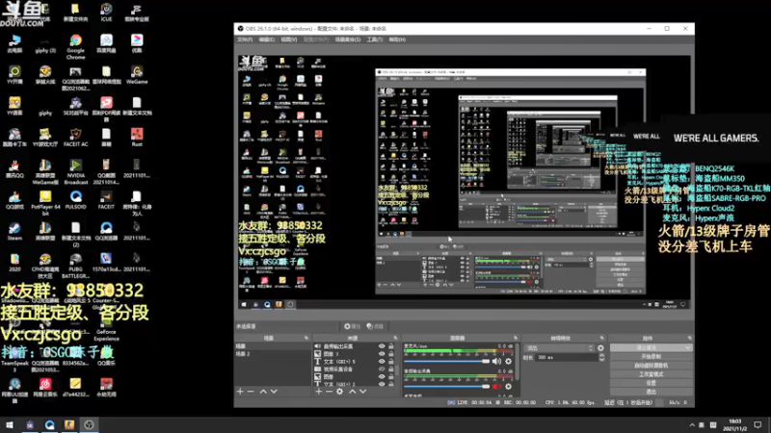Show the hidden 视频采集设备 source
Screen dimensions: 771x433
point(382,369)
